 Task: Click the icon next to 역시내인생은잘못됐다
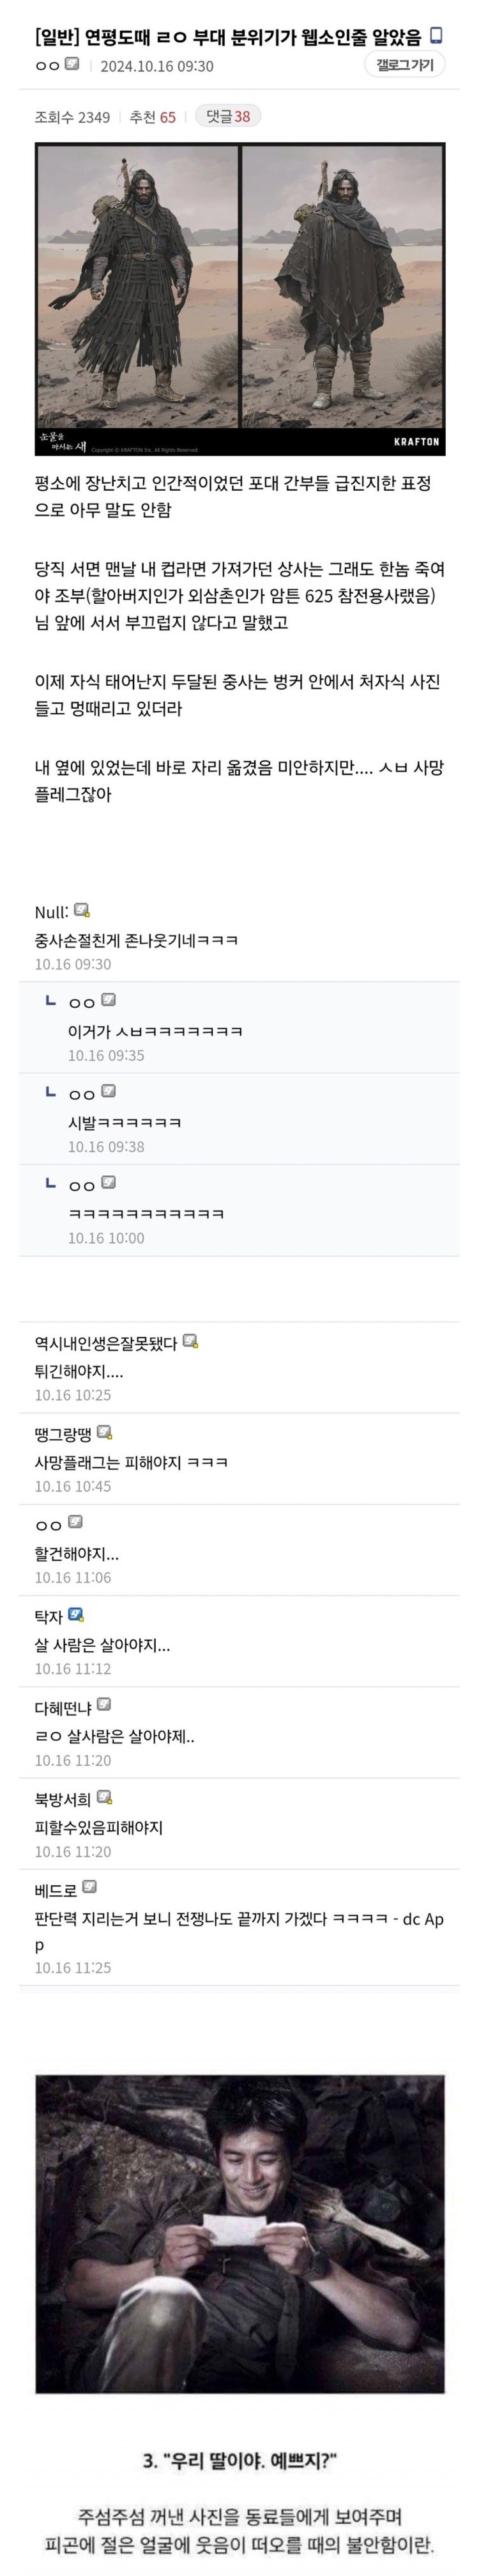[x=190, y=1341]
